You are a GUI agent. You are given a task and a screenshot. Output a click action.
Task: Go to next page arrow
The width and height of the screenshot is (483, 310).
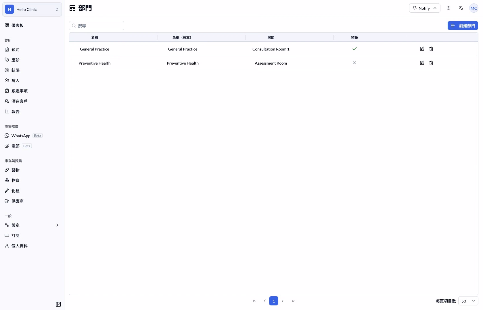pos(283,301)
